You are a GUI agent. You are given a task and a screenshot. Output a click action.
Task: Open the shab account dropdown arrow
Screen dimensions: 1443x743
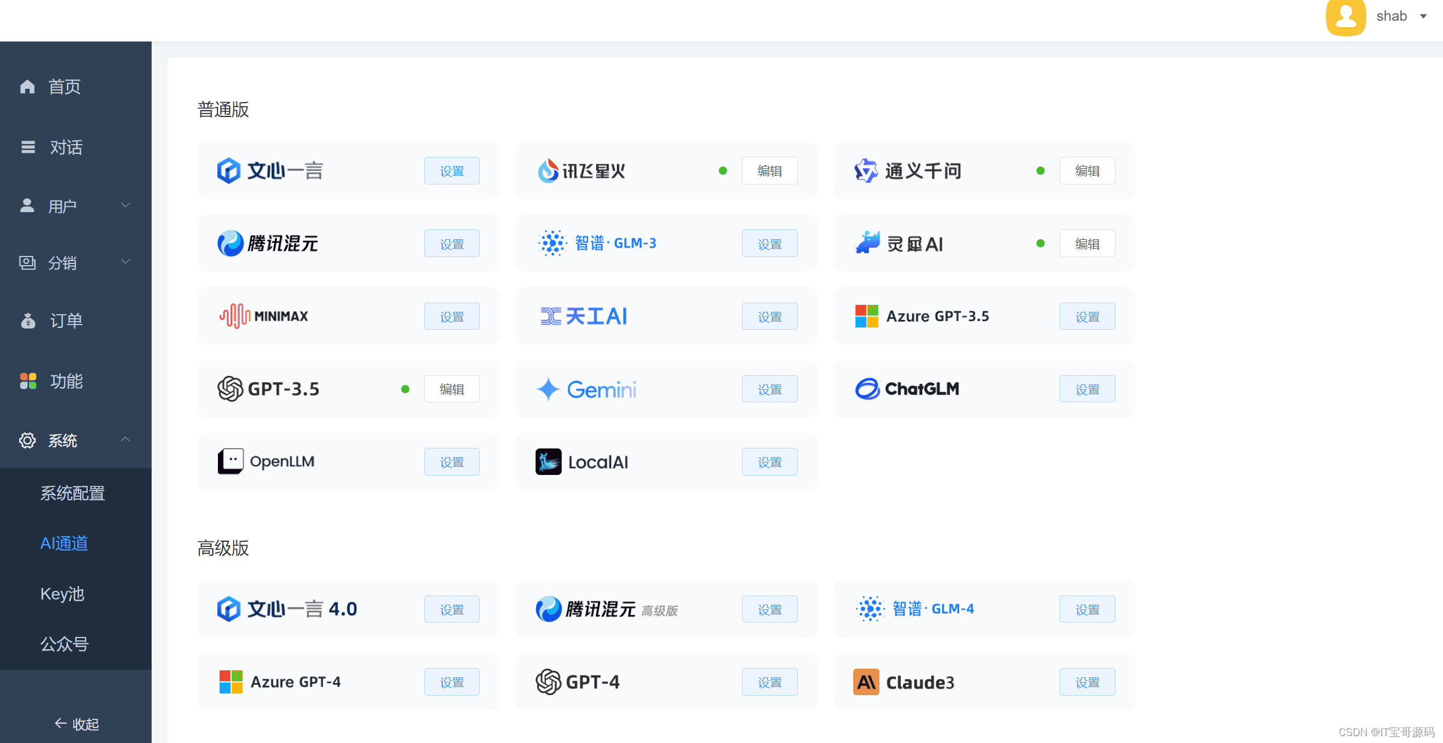click(1423, 16)
